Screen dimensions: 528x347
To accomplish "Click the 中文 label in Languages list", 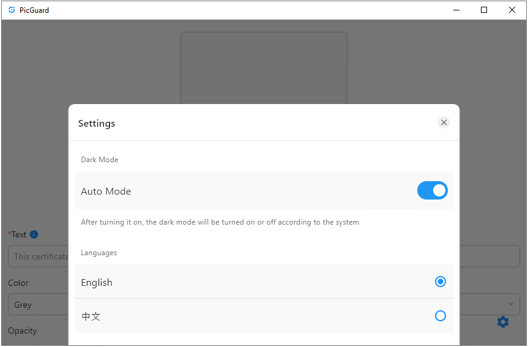I will point(91,316).
